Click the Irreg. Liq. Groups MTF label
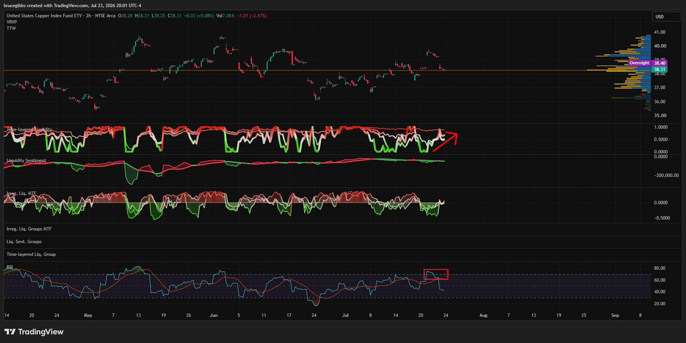Image resolution: width=686 pixels, height=343 pixels. coord(29,229)
